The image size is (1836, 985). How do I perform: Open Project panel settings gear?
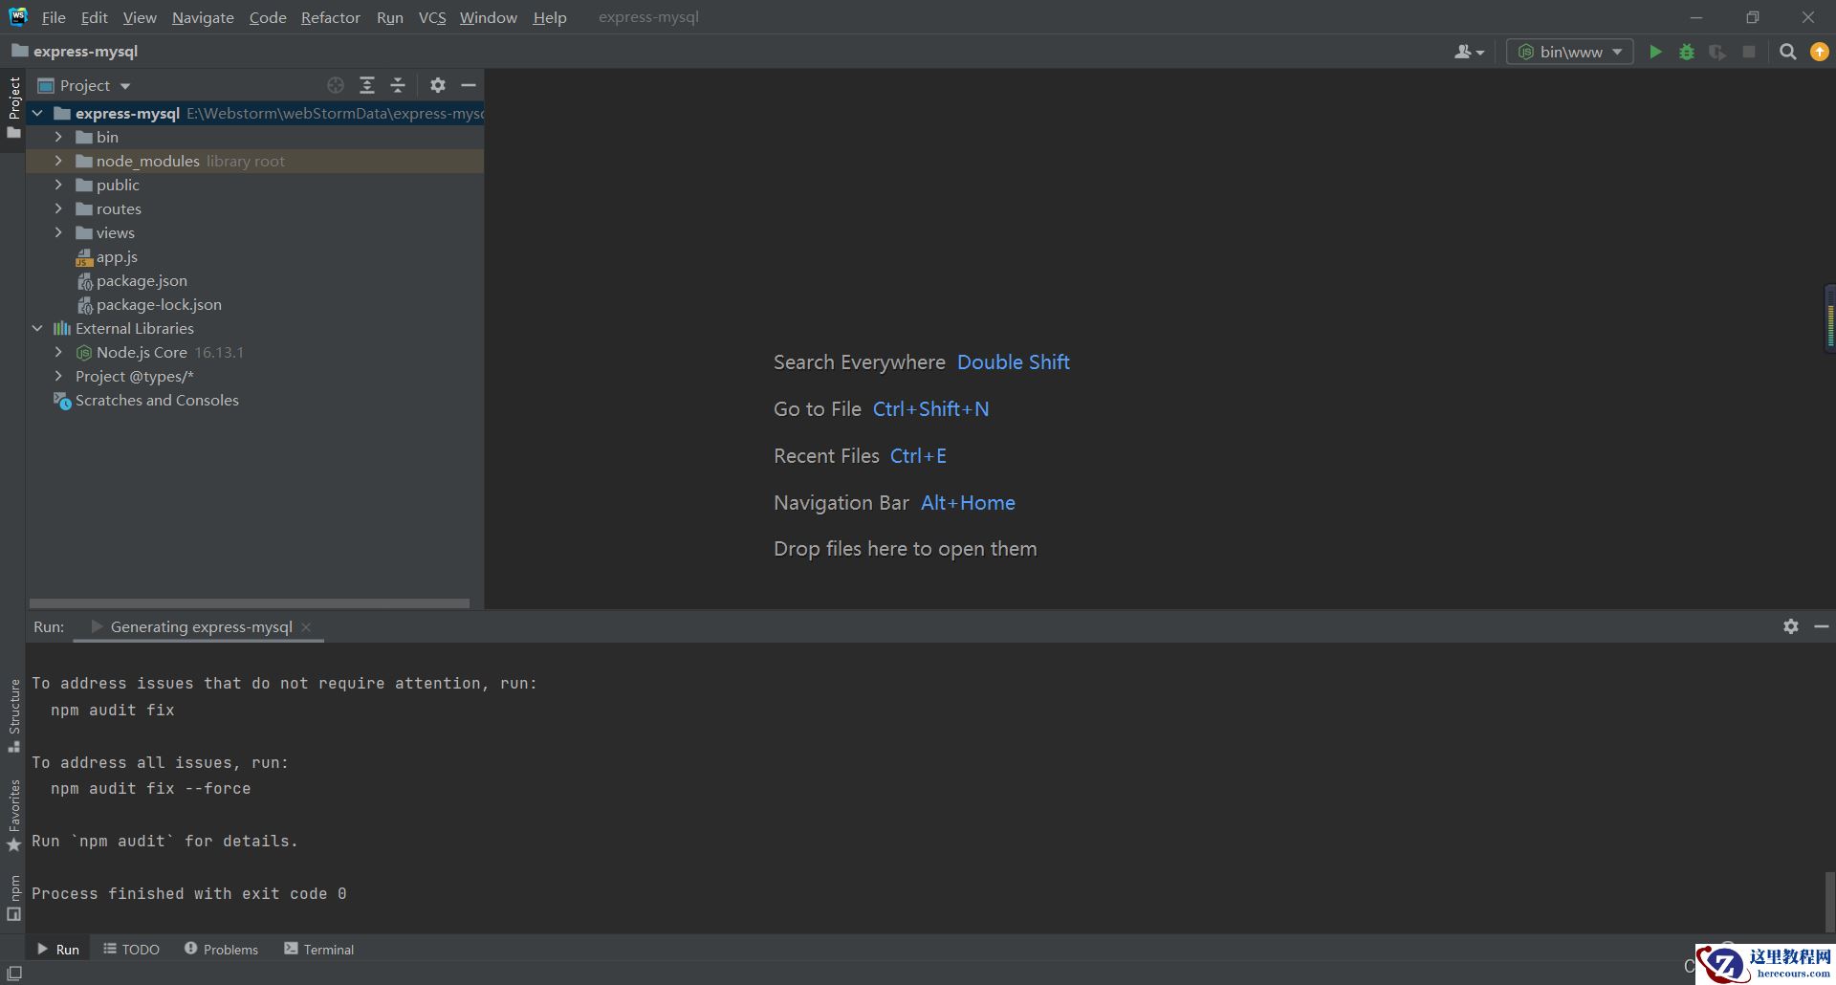tap(438, 85)
